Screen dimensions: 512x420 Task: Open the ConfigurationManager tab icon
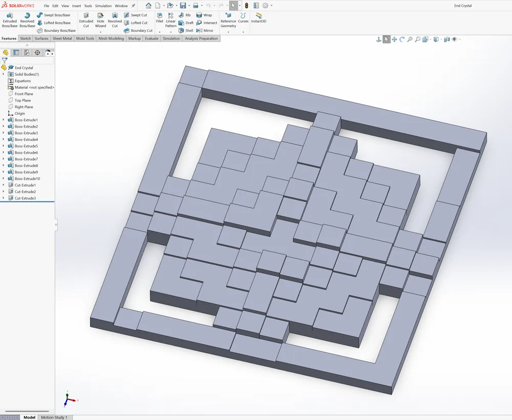pyautogui.click(x=27, y=53)
